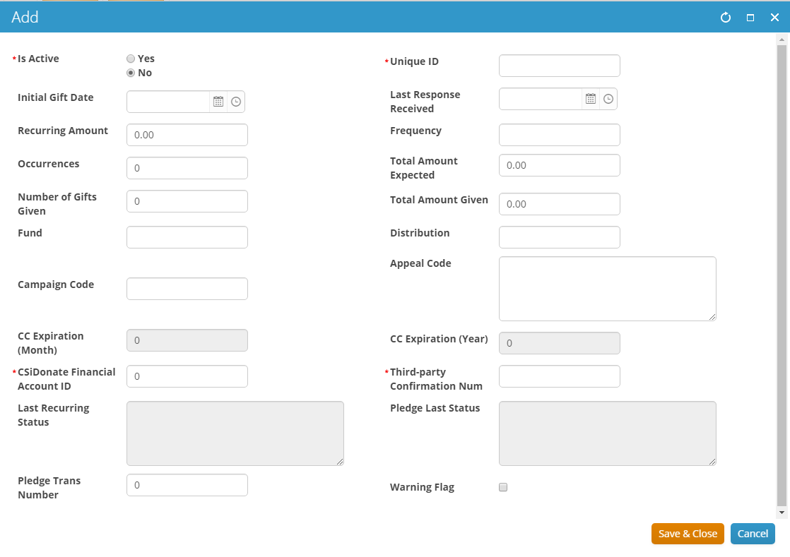
Task: Focus the Recurring Amount field
Action: 187,135
